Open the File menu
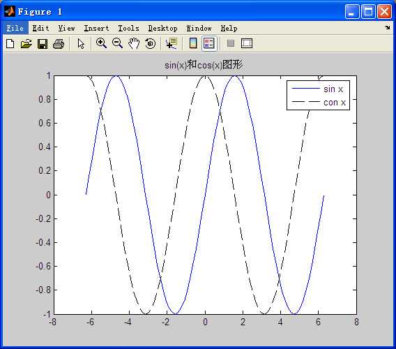396x349 pixels. click(15, 28)
